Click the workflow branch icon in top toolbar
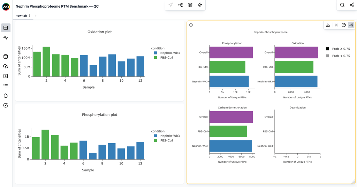 [180, 5]
